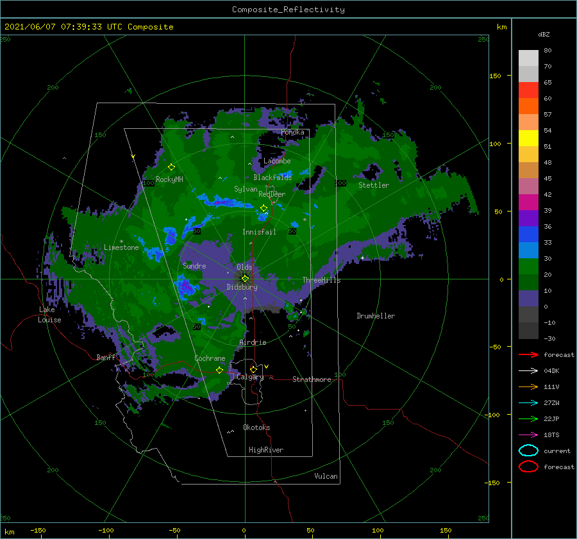The width and height of the screenshot is (577, 539).
Task: Click the 'Lacombe' map label
Action: coord(277,161)
